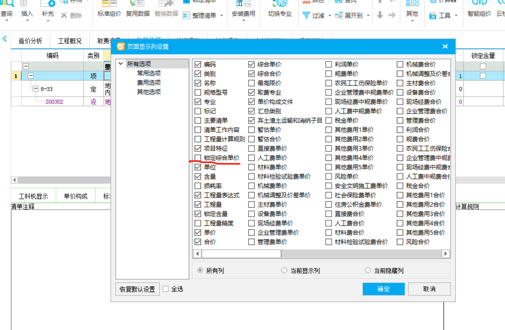Collapse the 8-33 quota tree node
Viewport: 505px width, 330px height.
pos(36,89)
